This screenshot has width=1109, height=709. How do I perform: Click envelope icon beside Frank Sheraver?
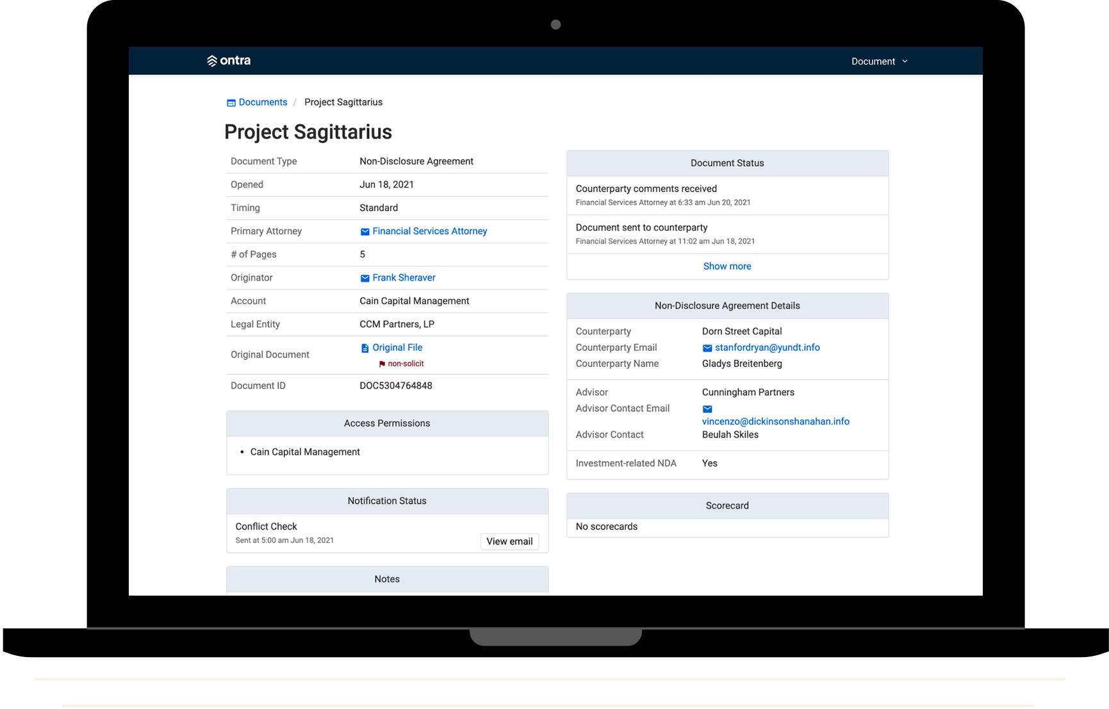tap(365, 278)
